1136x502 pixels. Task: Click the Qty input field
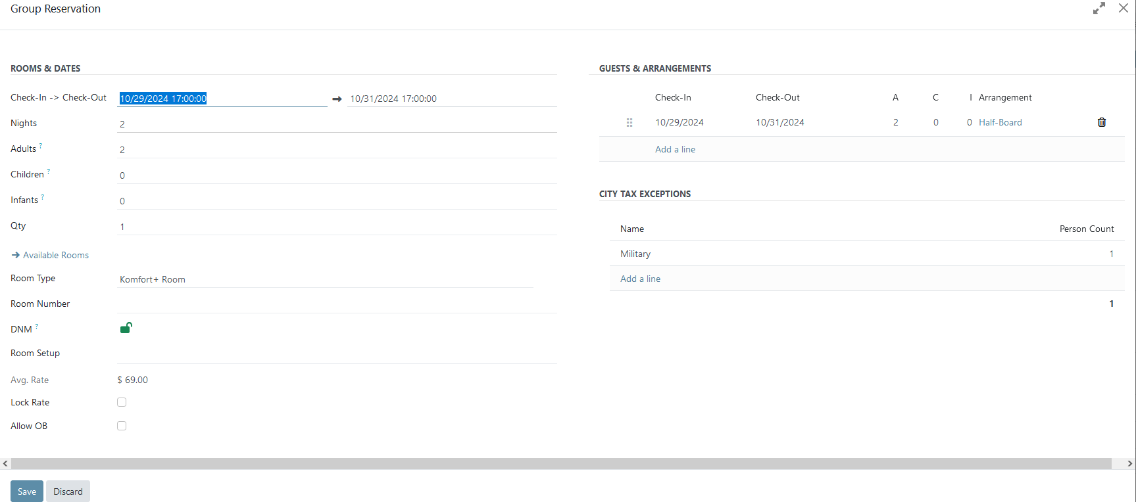[337, 227]
